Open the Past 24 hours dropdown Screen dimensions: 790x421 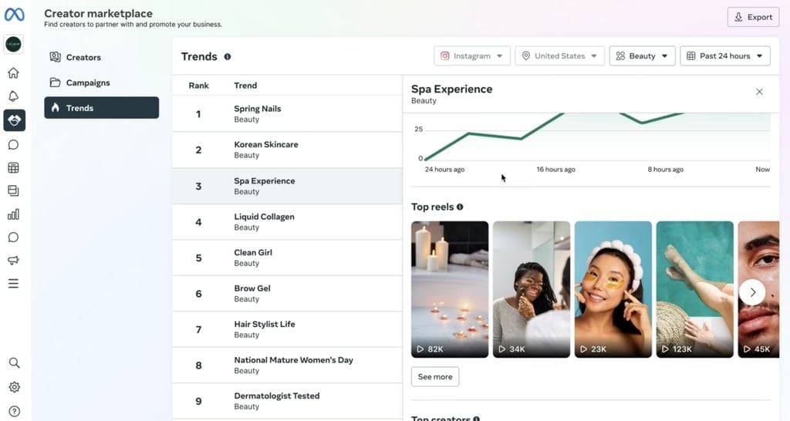(x=725, y=56)
